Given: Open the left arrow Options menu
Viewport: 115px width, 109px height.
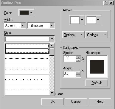Looking at the screenshot, I should tap(73, 35).
